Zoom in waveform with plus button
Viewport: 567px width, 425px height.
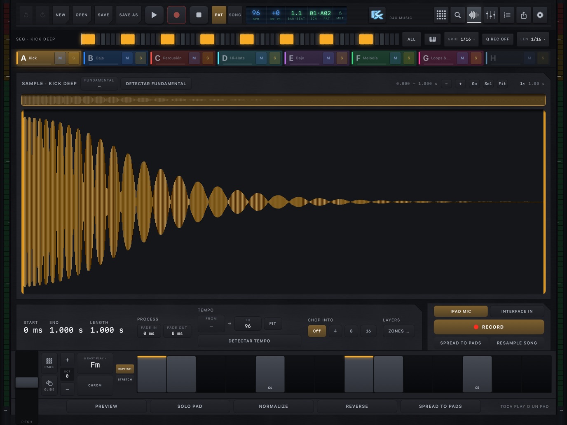pyautogui.click(x=460, y=84)
